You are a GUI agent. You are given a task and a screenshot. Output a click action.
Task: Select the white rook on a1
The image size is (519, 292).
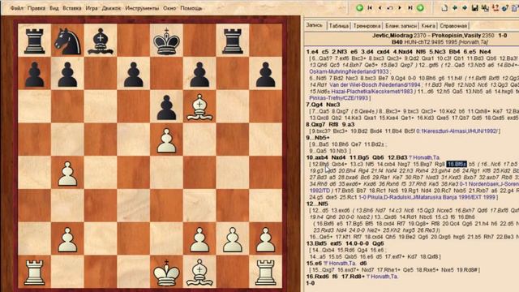coord(34,273)
